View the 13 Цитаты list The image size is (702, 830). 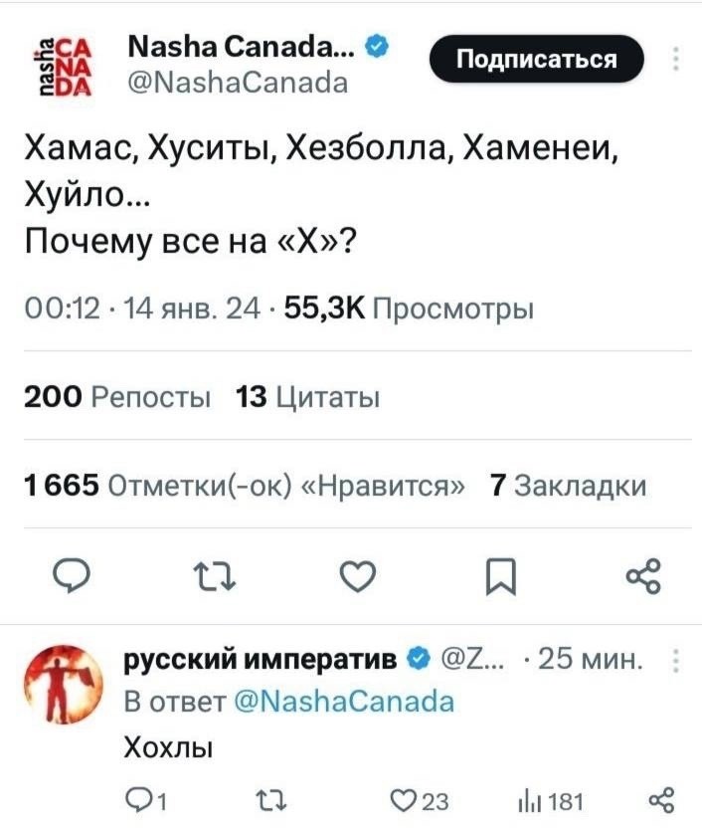pos(307,399)
